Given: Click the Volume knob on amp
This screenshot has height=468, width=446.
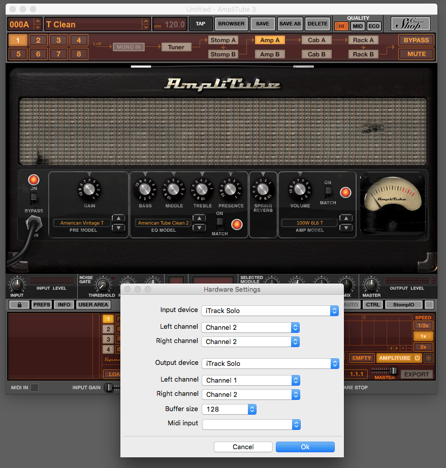Looking at the screenshot, I should click(x=300, y=189).
